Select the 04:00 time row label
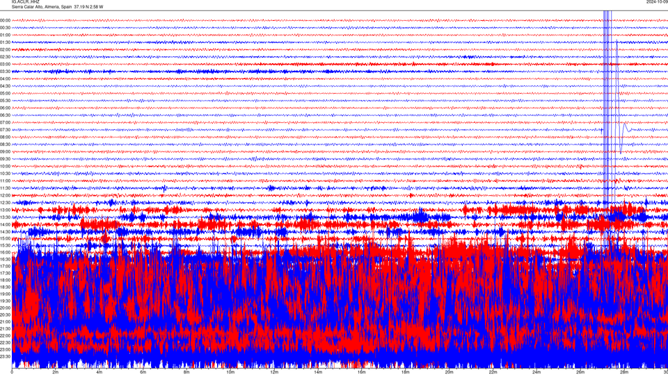Screen dimensions: 668x375 5,78
